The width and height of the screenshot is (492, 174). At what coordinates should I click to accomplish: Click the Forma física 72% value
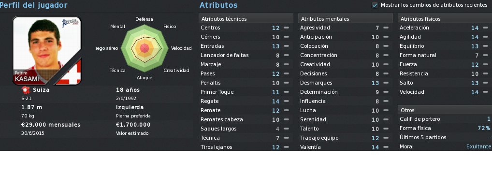[x=484, y=128]
